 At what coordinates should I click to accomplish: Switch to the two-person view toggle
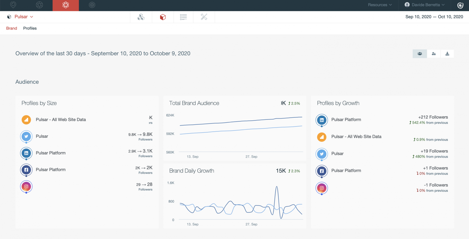pyautogui.click(x=434, y=54)
